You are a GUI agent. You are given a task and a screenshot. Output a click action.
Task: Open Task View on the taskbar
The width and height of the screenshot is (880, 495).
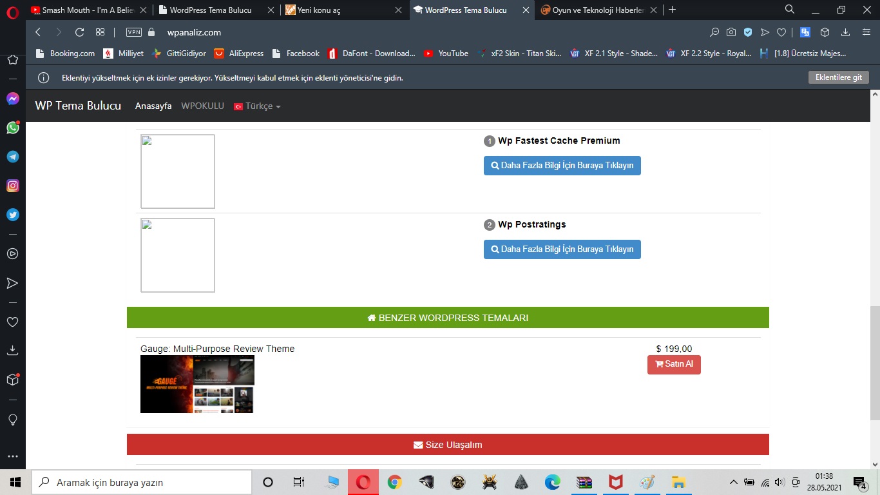tap(298, 482)
